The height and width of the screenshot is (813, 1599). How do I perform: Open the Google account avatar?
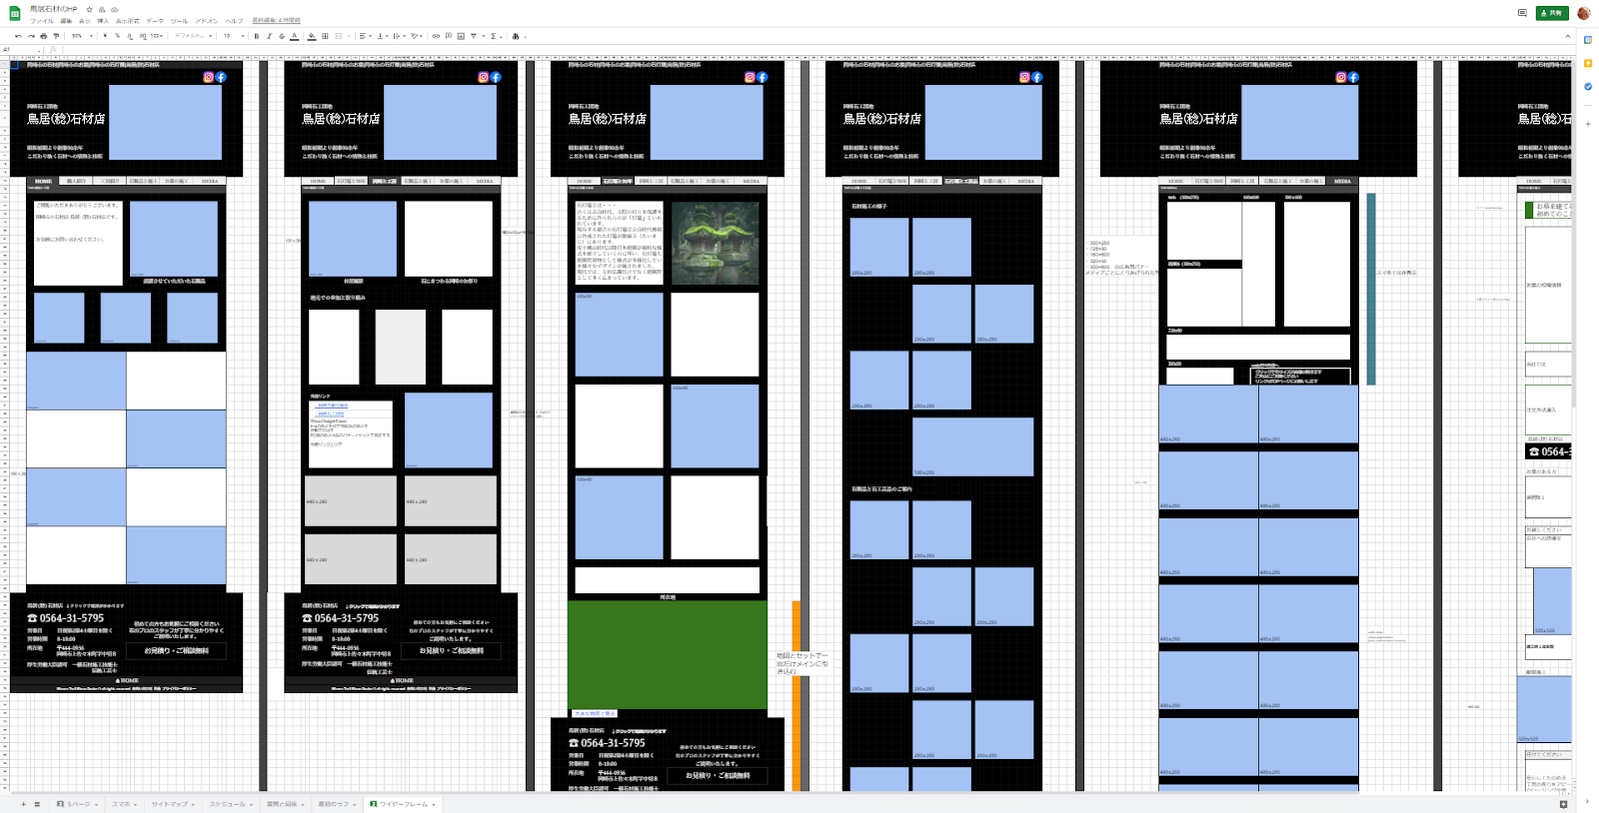tap(1584, 13)
